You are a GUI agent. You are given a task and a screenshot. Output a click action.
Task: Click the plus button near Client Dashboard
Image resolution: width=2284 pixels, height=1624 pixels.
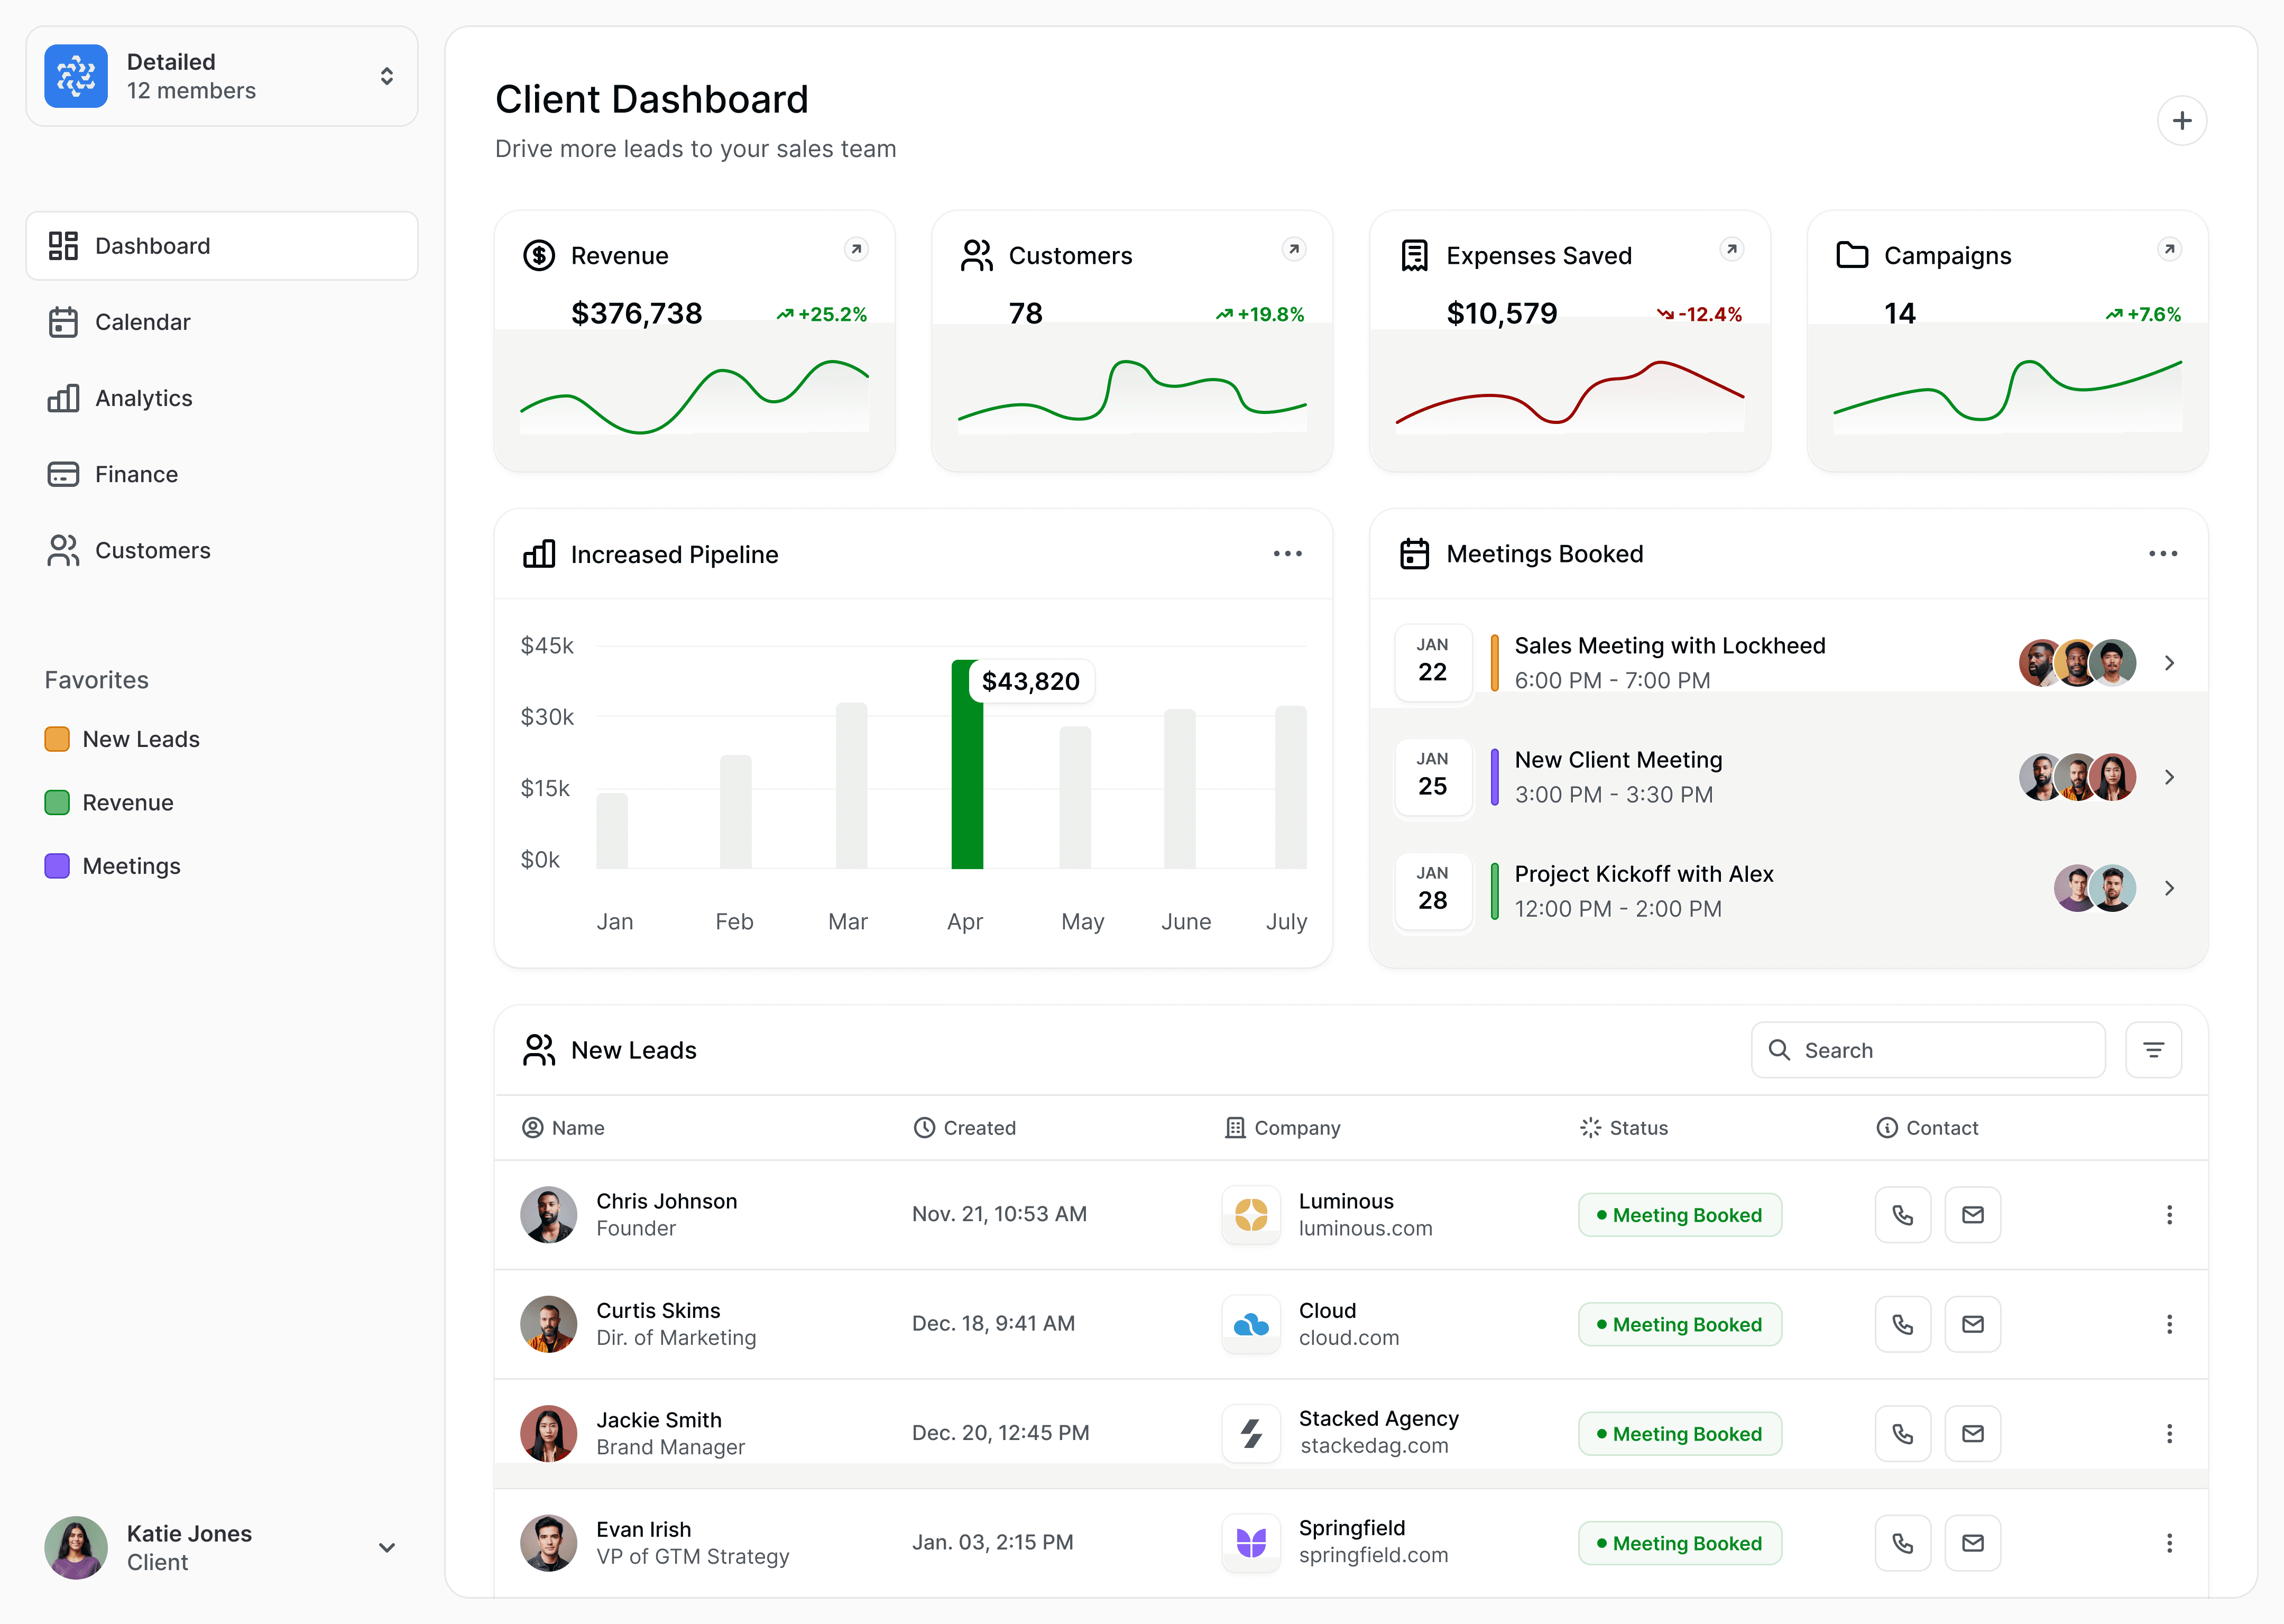point(2183,120)
